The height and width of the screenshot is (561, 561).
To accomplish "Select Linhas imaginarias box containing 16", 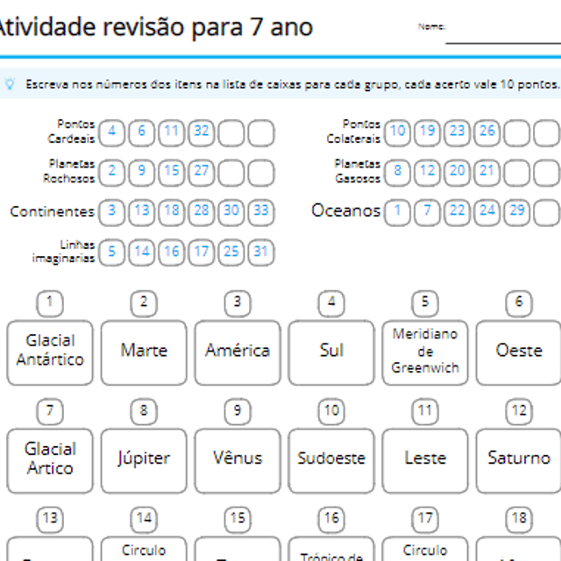I will click(x=172, y=252).
